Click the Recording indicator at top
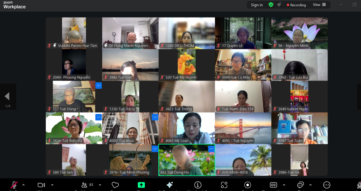Screen dimensions: 361x191 pyautogui.click(x=296, y=5)
